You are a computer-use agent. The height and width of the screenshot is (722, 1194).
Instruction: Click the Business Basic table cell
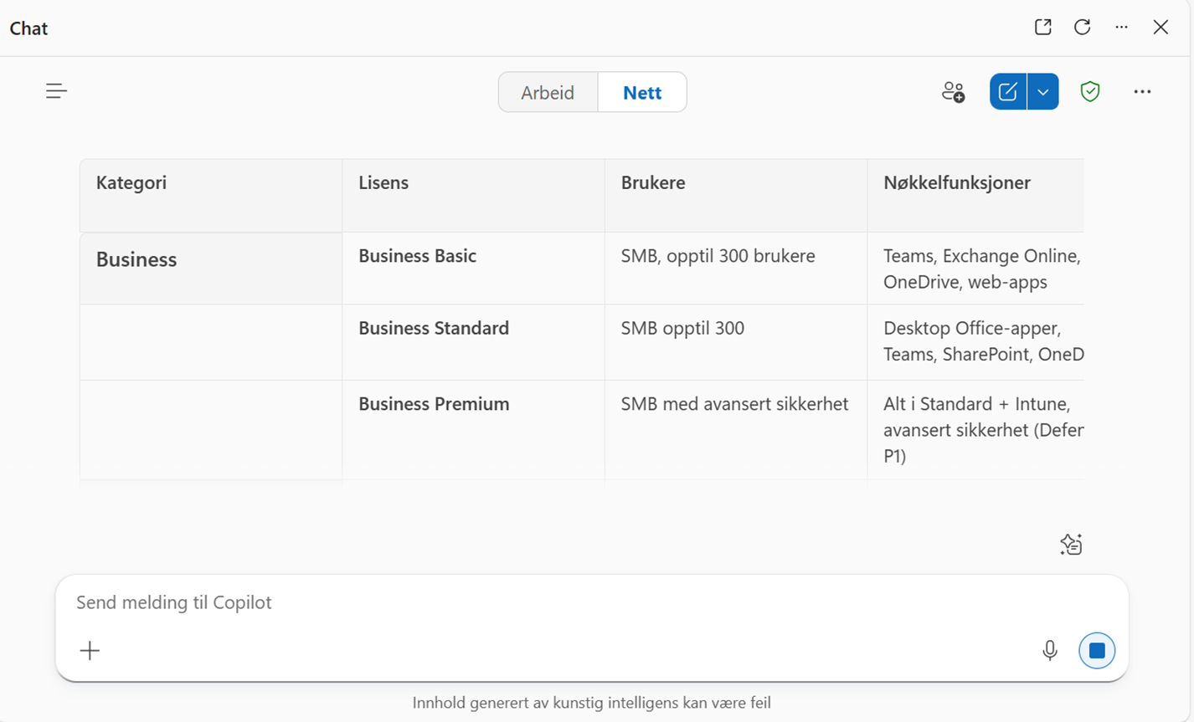[417, 256]
